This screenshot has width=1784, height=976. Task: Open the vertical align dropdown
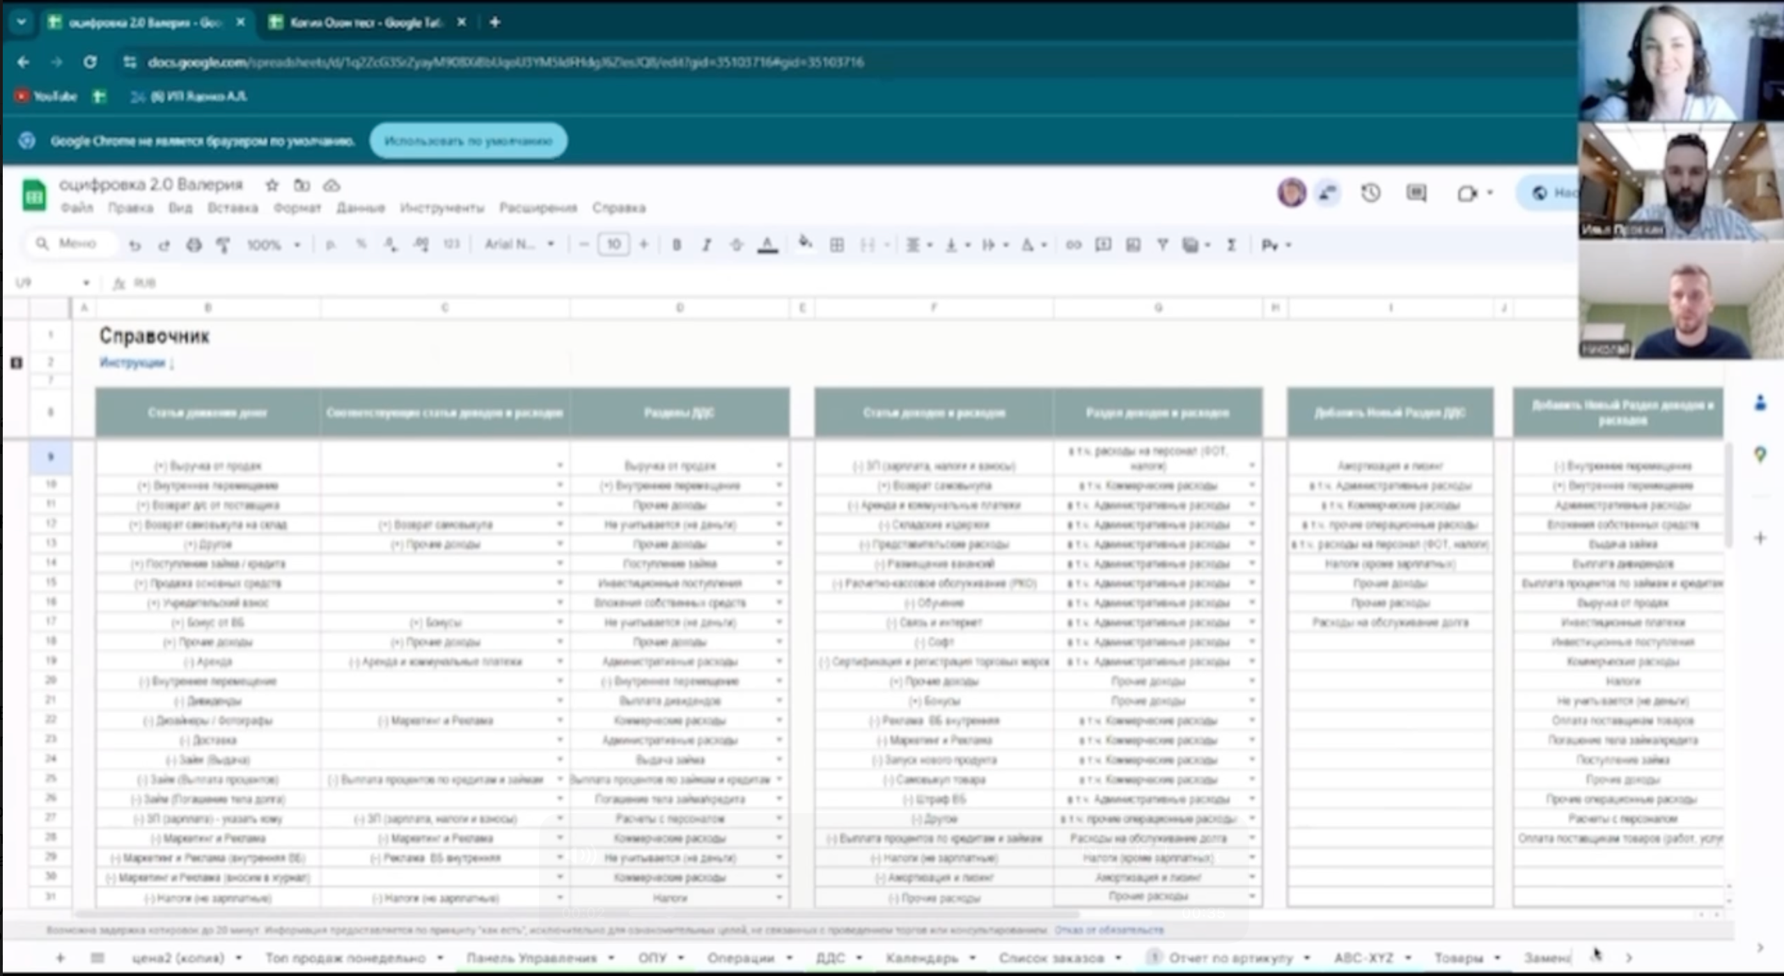coord(957,245)
